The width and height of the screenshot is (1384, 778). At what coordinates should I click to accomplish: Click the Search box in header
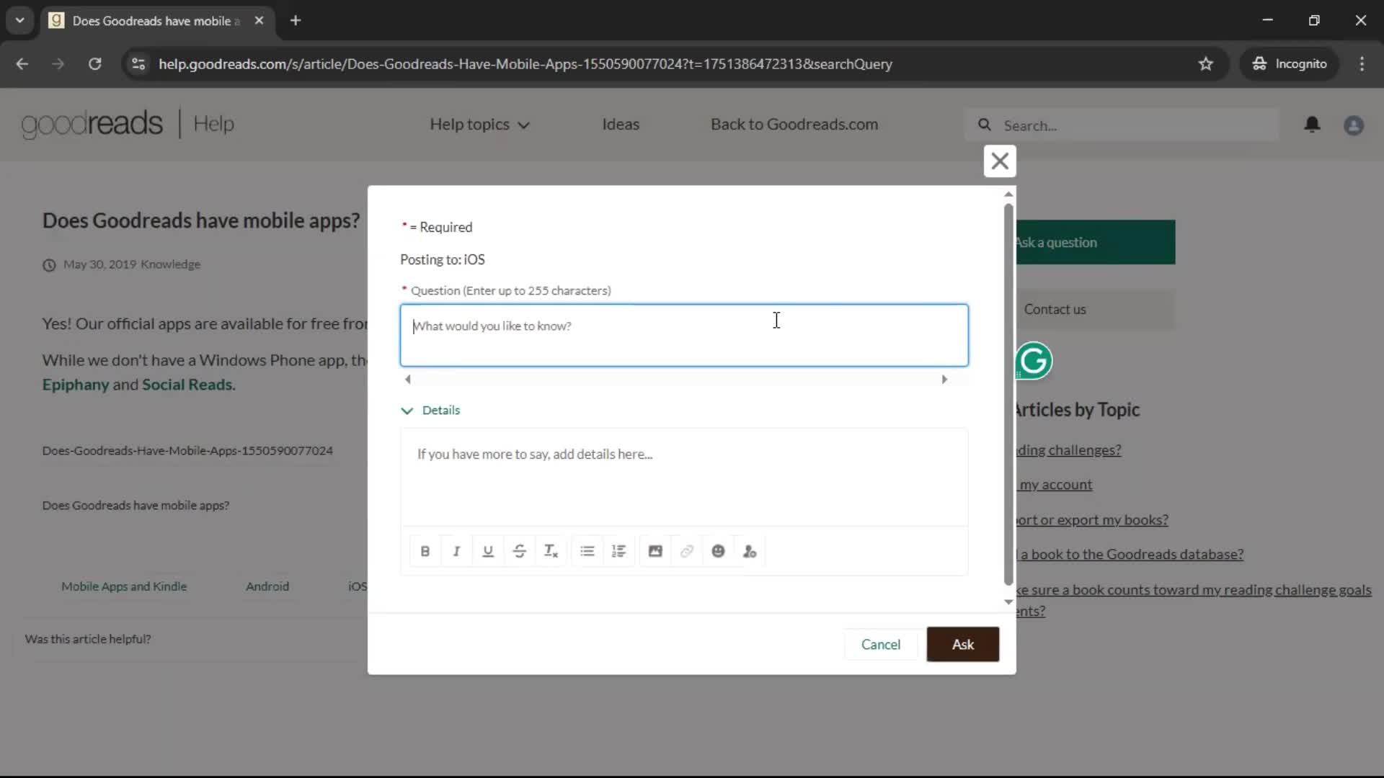[1122, 125]
